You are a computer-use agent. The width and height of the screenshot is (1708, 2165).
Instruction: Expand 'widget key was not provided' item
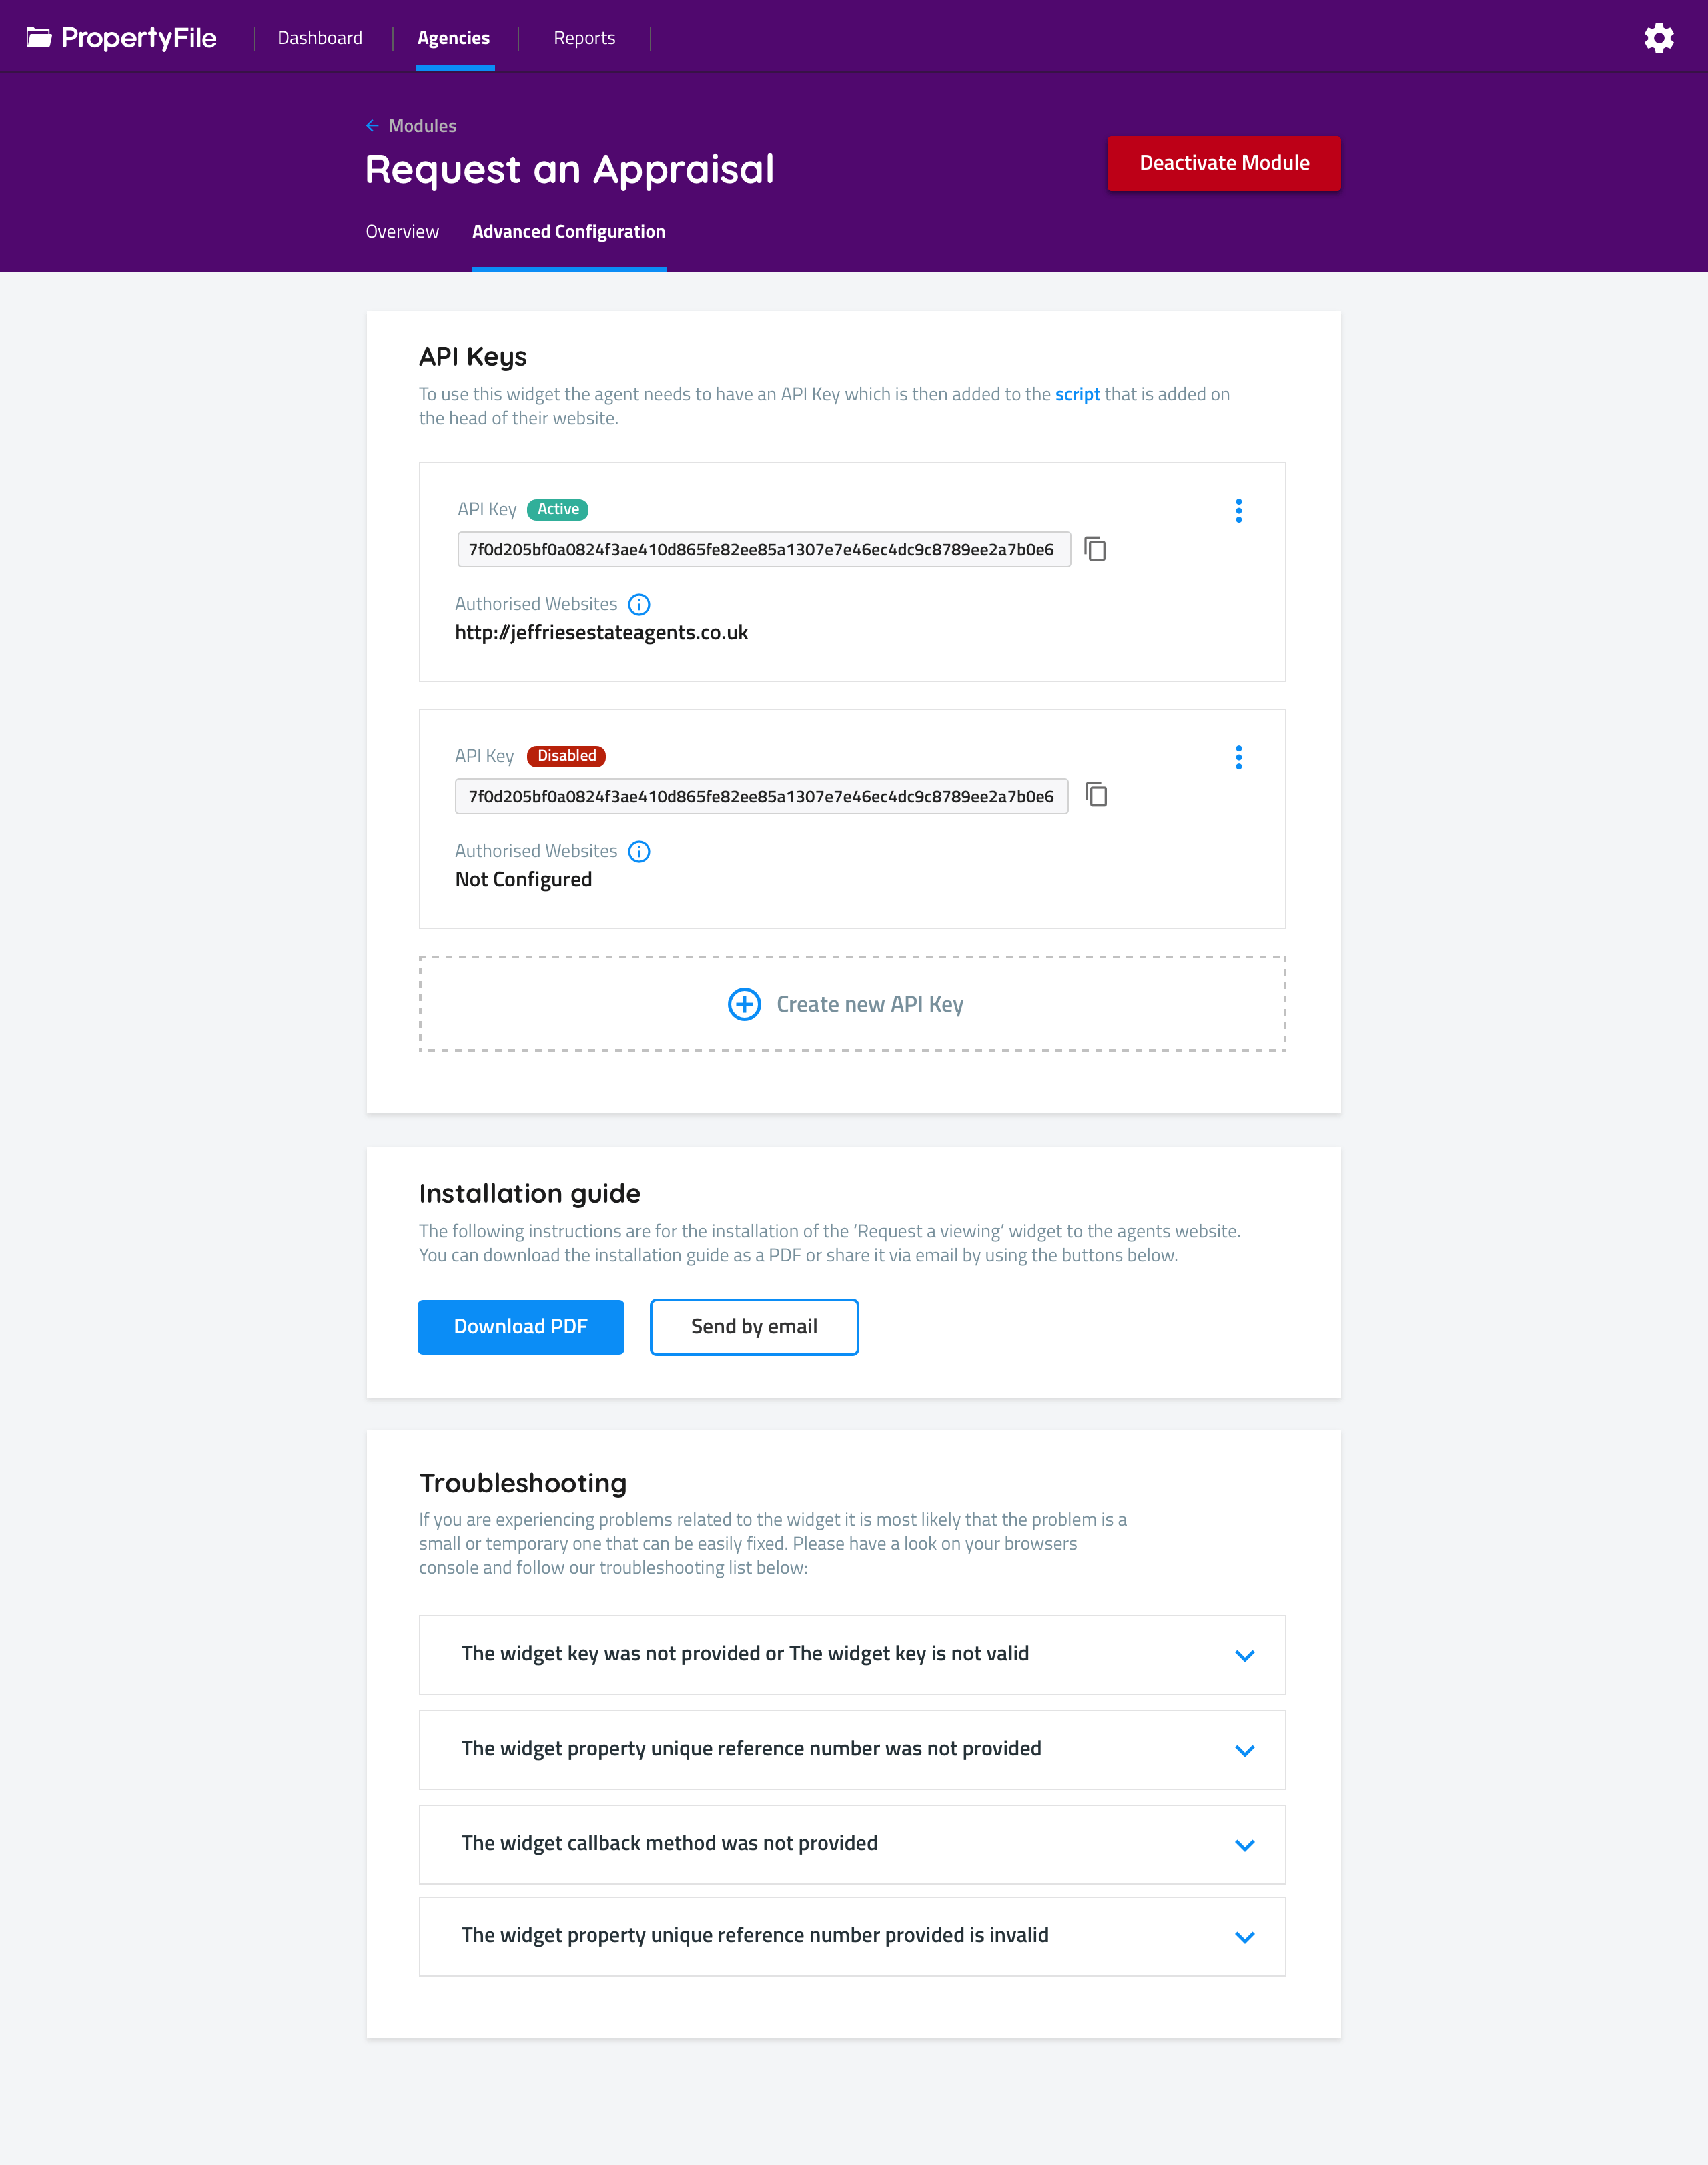pos(1244,1656)
